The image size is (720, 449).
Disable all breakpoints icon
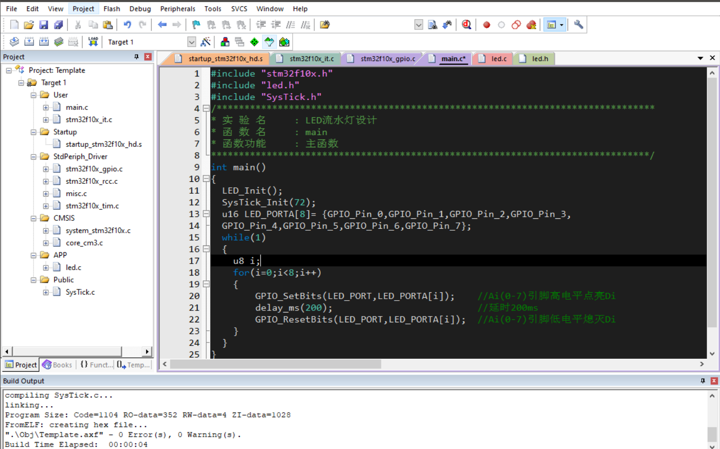516,25
